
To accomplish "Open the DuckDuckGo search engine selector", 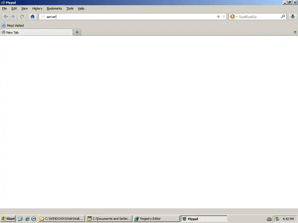I will (234, 17).
